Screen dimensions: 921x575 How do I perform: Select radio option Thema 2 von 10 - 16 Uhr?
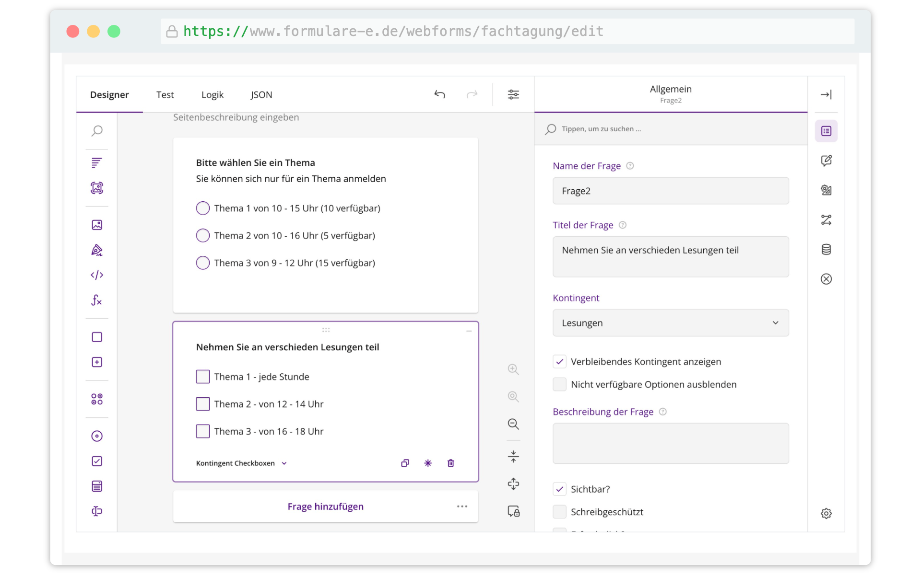[203, 235]
